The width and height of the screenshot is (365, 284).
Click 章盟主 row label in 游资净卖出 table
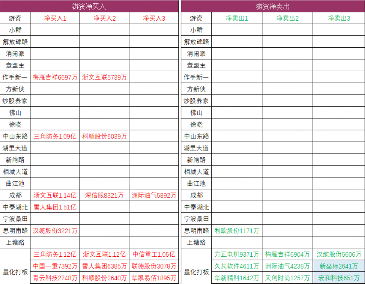(x=196, y=65)
